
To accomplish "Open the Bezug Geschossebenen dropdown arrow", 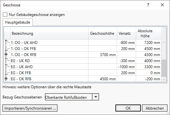I will [95, 97].
